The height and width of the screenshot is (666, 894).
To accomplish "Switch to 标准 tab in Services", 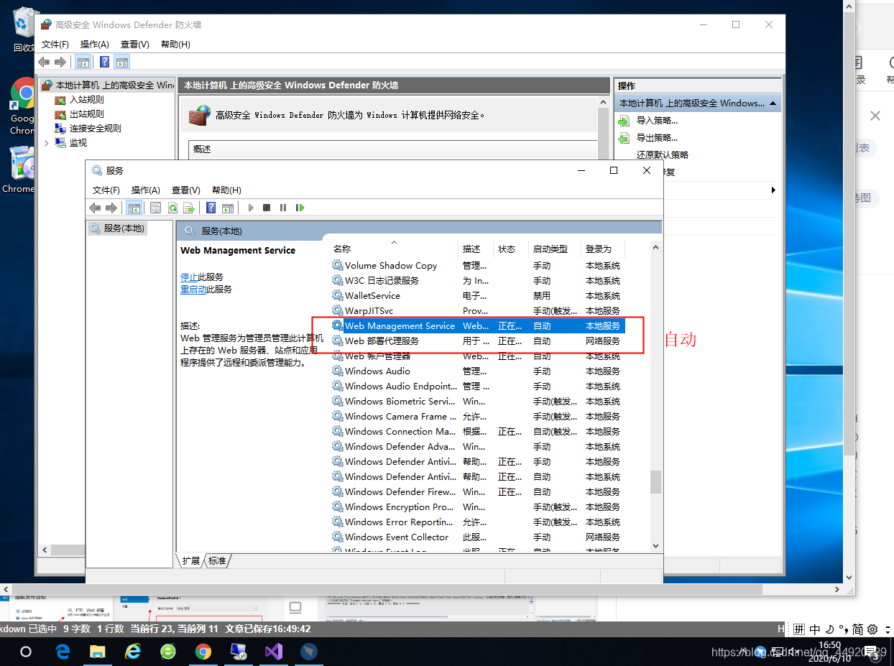I will [218, 560].
